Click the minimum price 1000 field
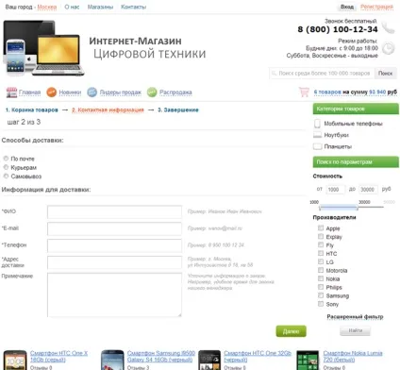Viewport: 400px width, 370px height. point(335,190)
